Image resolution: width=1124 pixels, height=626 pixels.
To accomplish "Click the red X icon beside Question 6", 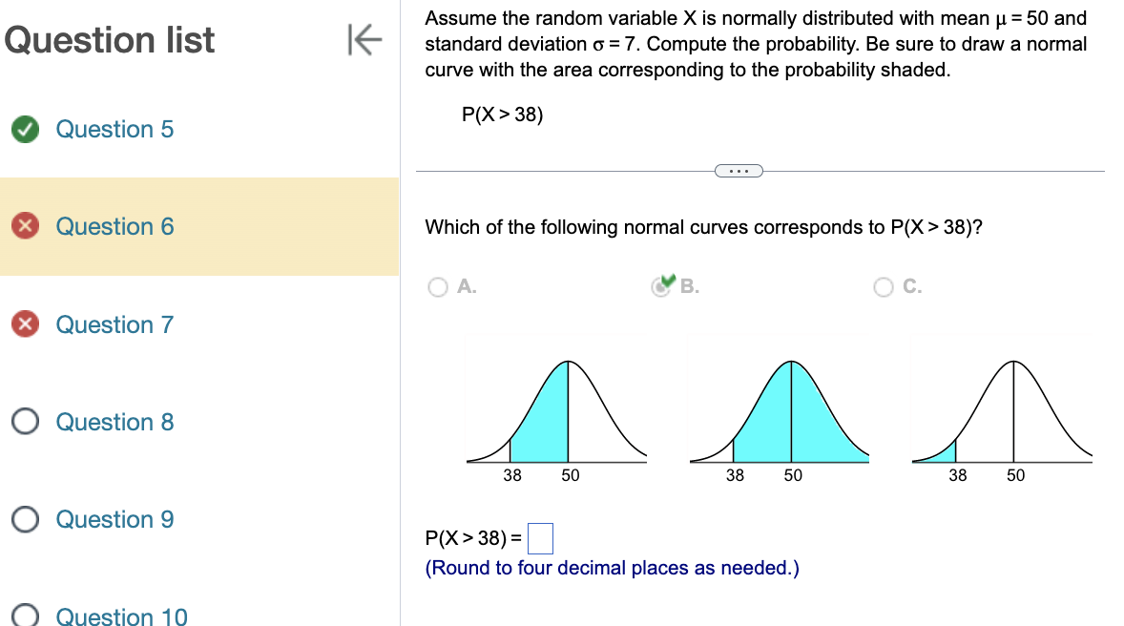I will point(23,226).
